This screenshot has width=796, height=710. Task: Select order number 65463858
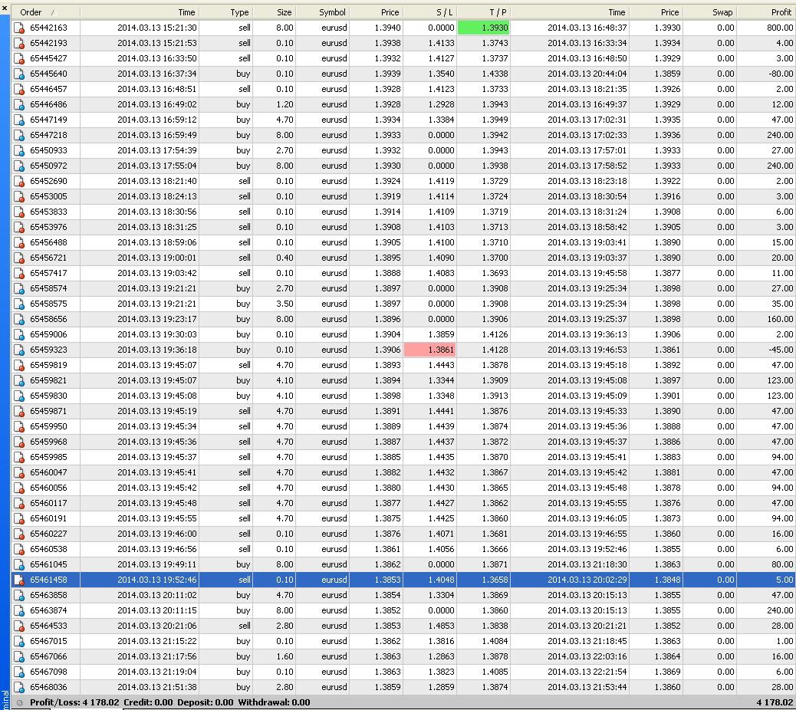point(48,595)
